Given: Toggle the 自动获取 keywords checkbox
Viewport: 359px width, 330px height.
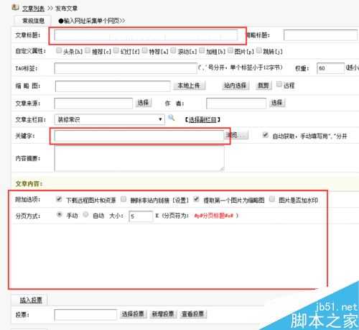Looking at the screenshot, I should coord(265,135).
